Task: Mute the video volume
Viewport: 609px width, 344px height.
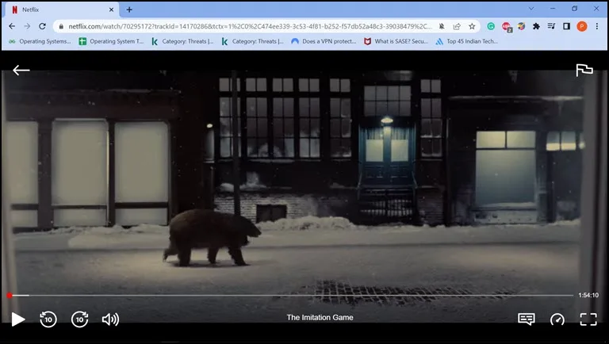Action: pos(111,319)
